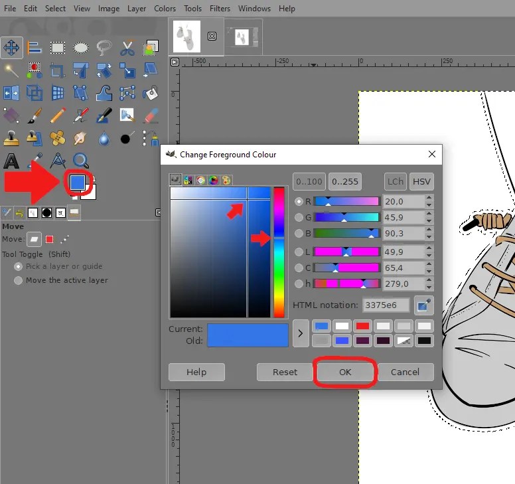Select the L lightness radio button
Screen dimensions: 515x484
point(299,252)
